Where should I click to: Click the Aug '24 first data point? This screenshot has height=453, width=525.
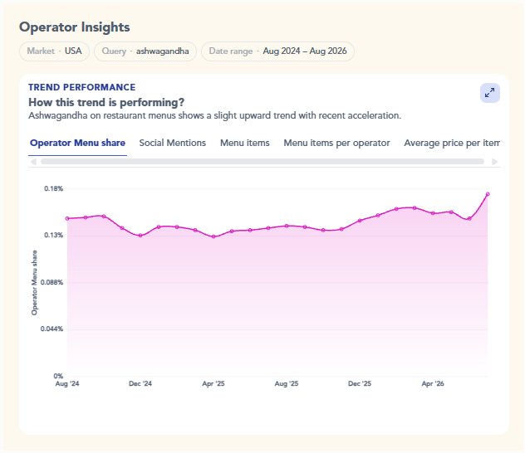click(67, 219)
